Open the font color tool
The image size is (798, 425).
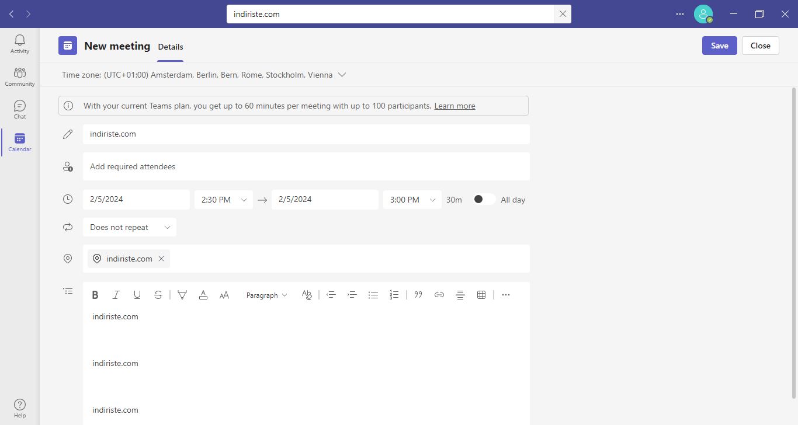[203, 295]
